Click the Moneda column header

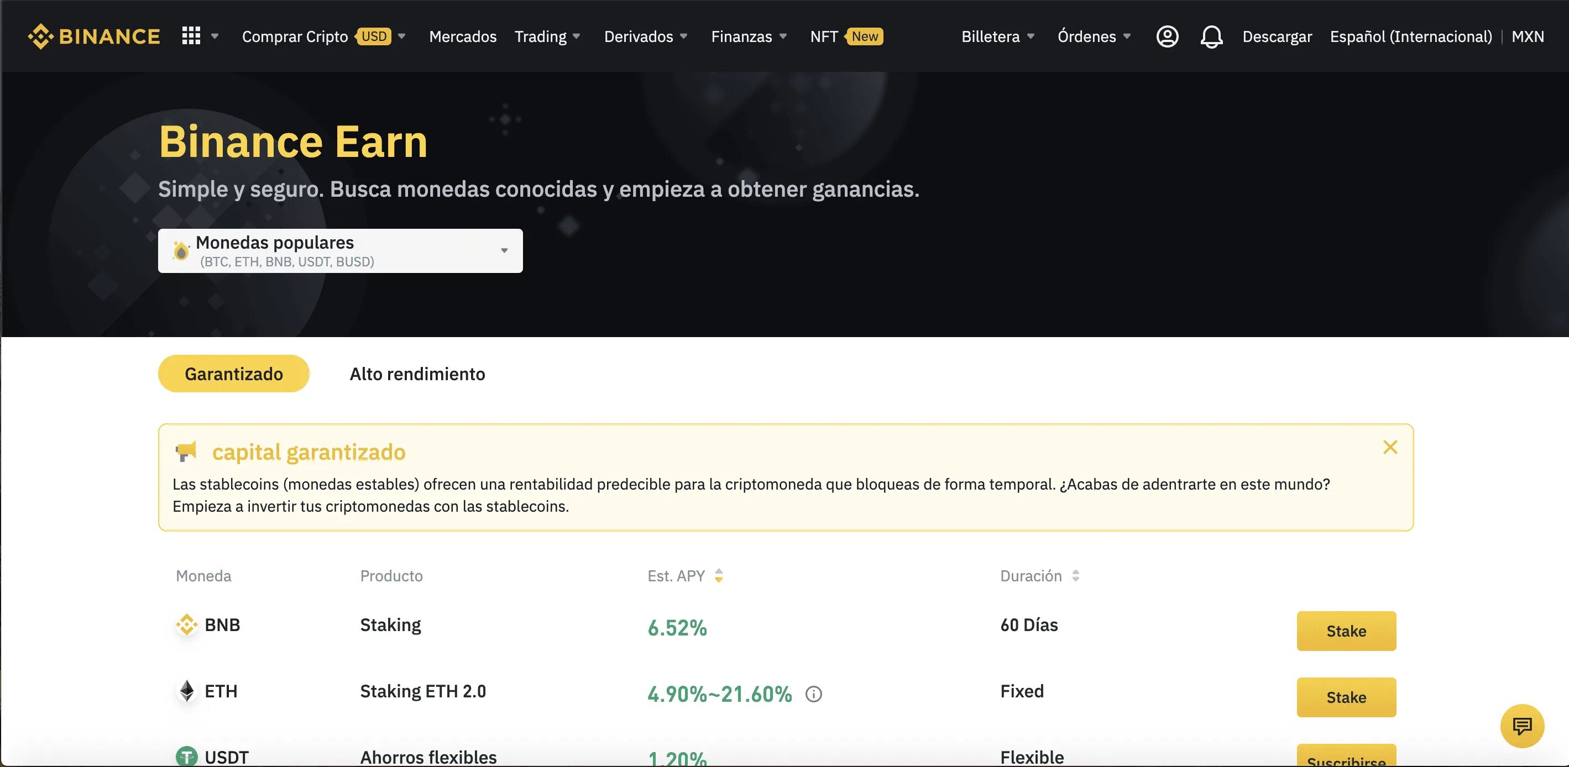coord(203,576)
